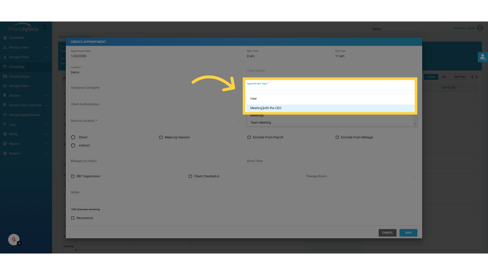Choose Meeting with the CEO option
Screen dimensions: 488x275
tap(266, 108)
